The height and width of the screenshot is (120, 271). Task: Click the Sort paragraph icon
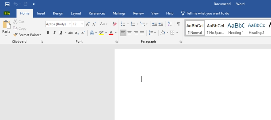[x=170, y=24]
